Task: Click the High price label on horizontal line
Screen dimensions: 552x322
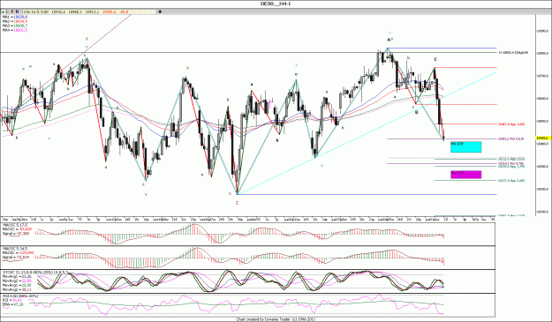Action: [x=514, y=52]
